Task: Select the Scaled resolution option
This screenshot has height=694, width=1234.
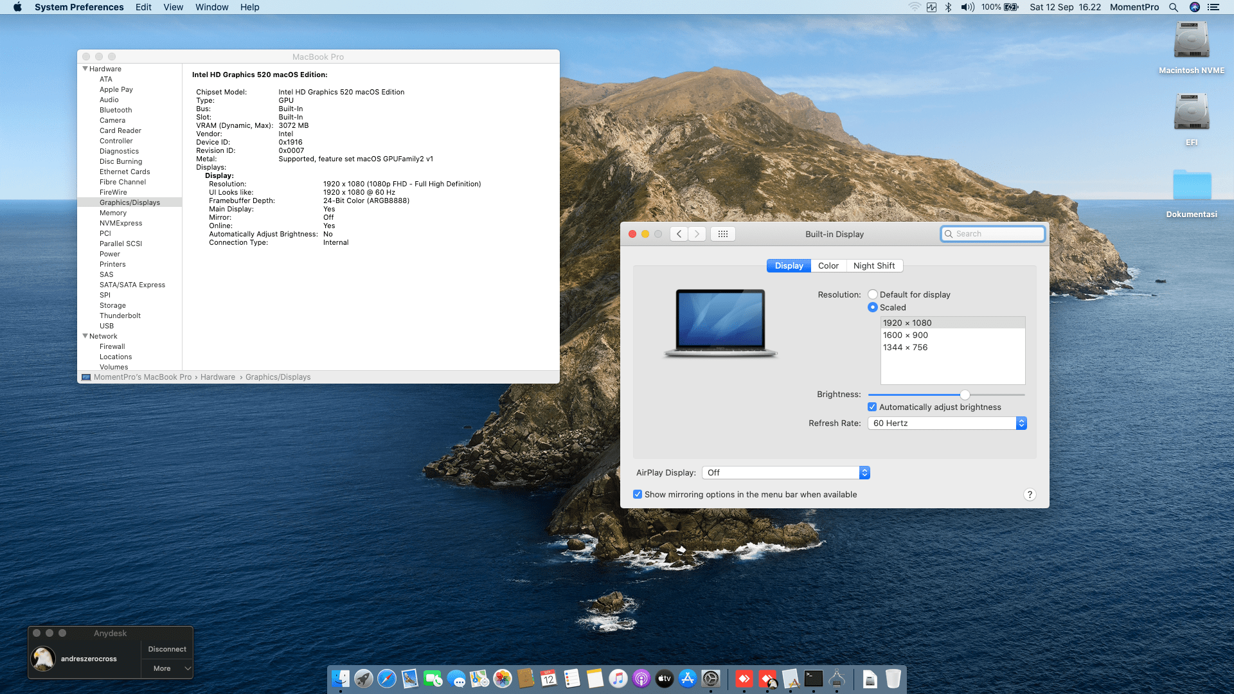Action: pyautogui.click(x=873, y=307)
